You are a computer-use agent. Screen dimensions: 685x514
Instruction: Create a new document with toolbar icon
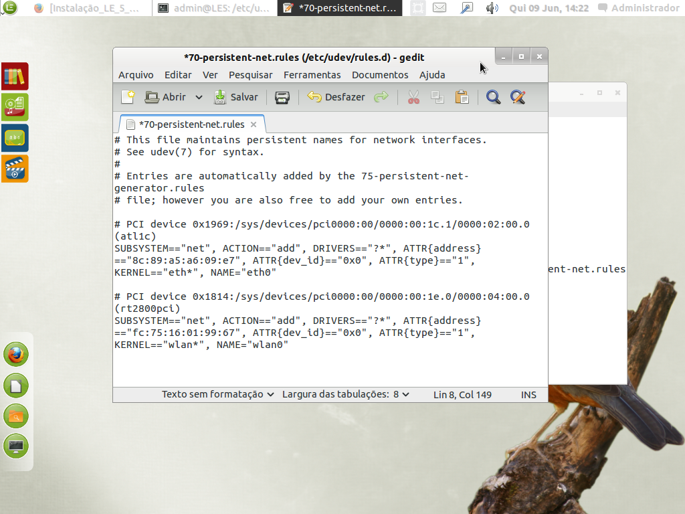(128, 97)
